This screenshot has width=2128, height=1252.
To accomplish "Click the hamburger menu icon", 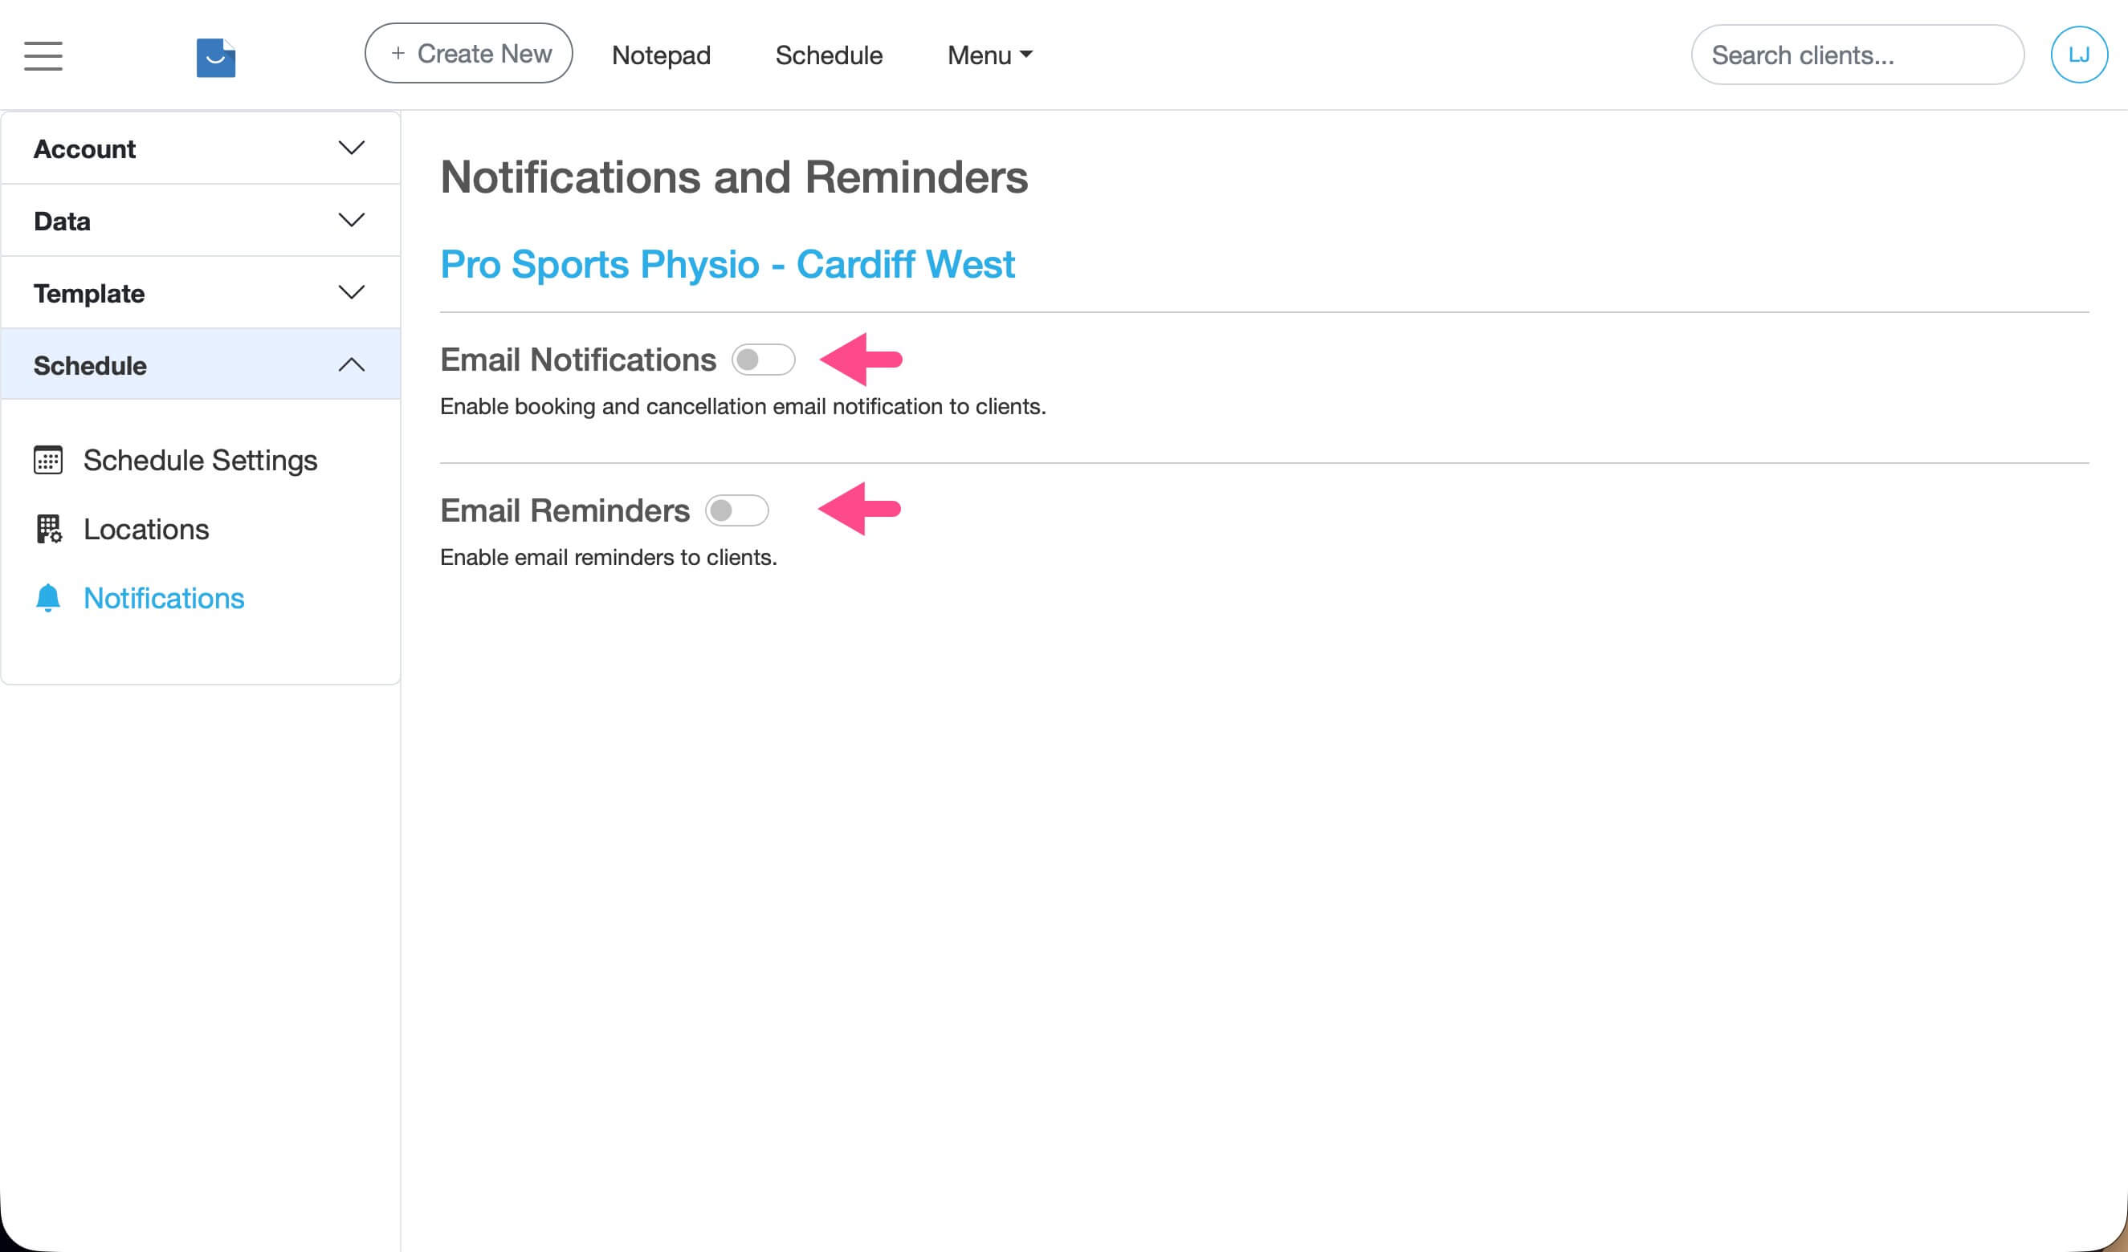I will tap(43, 55).
